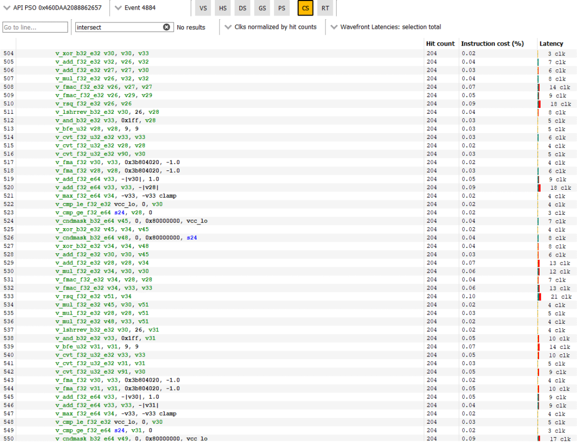
Task: Select the highlighted CS shader stage
Action: (306, 8)
